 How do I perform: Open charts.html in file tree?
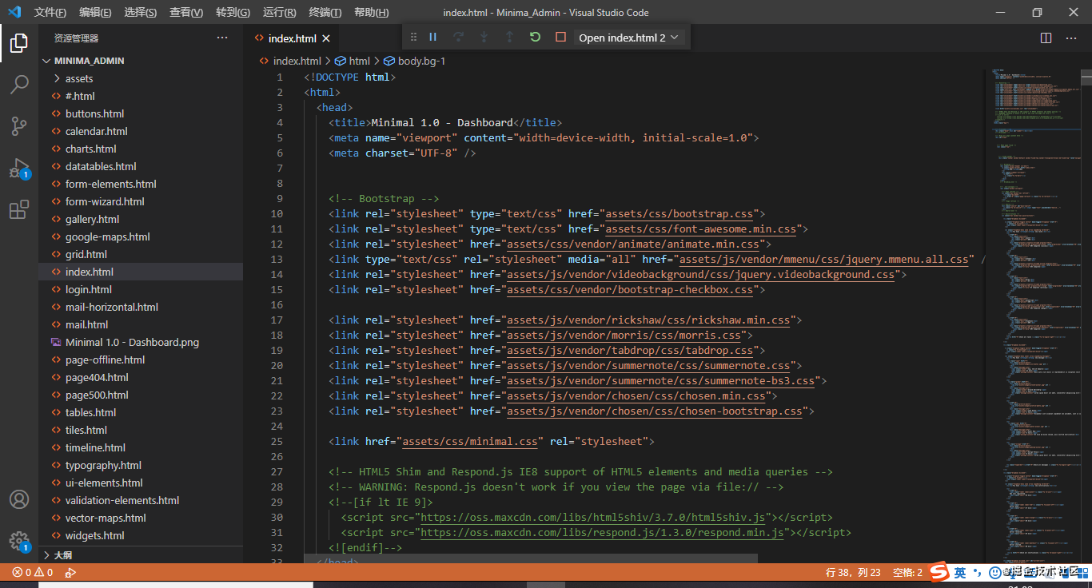pos(90,149)
